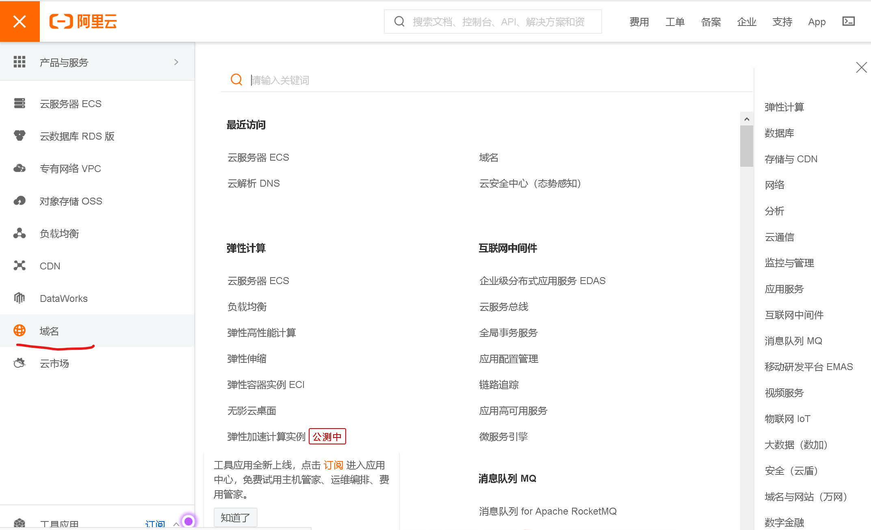871x530 pixels.
Task: Click the 云市场 icon in sidebar
Action: pos(19,363)
